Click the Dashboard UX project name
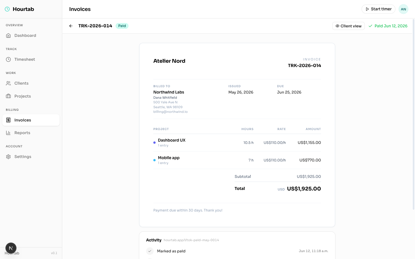 point(172,140)
